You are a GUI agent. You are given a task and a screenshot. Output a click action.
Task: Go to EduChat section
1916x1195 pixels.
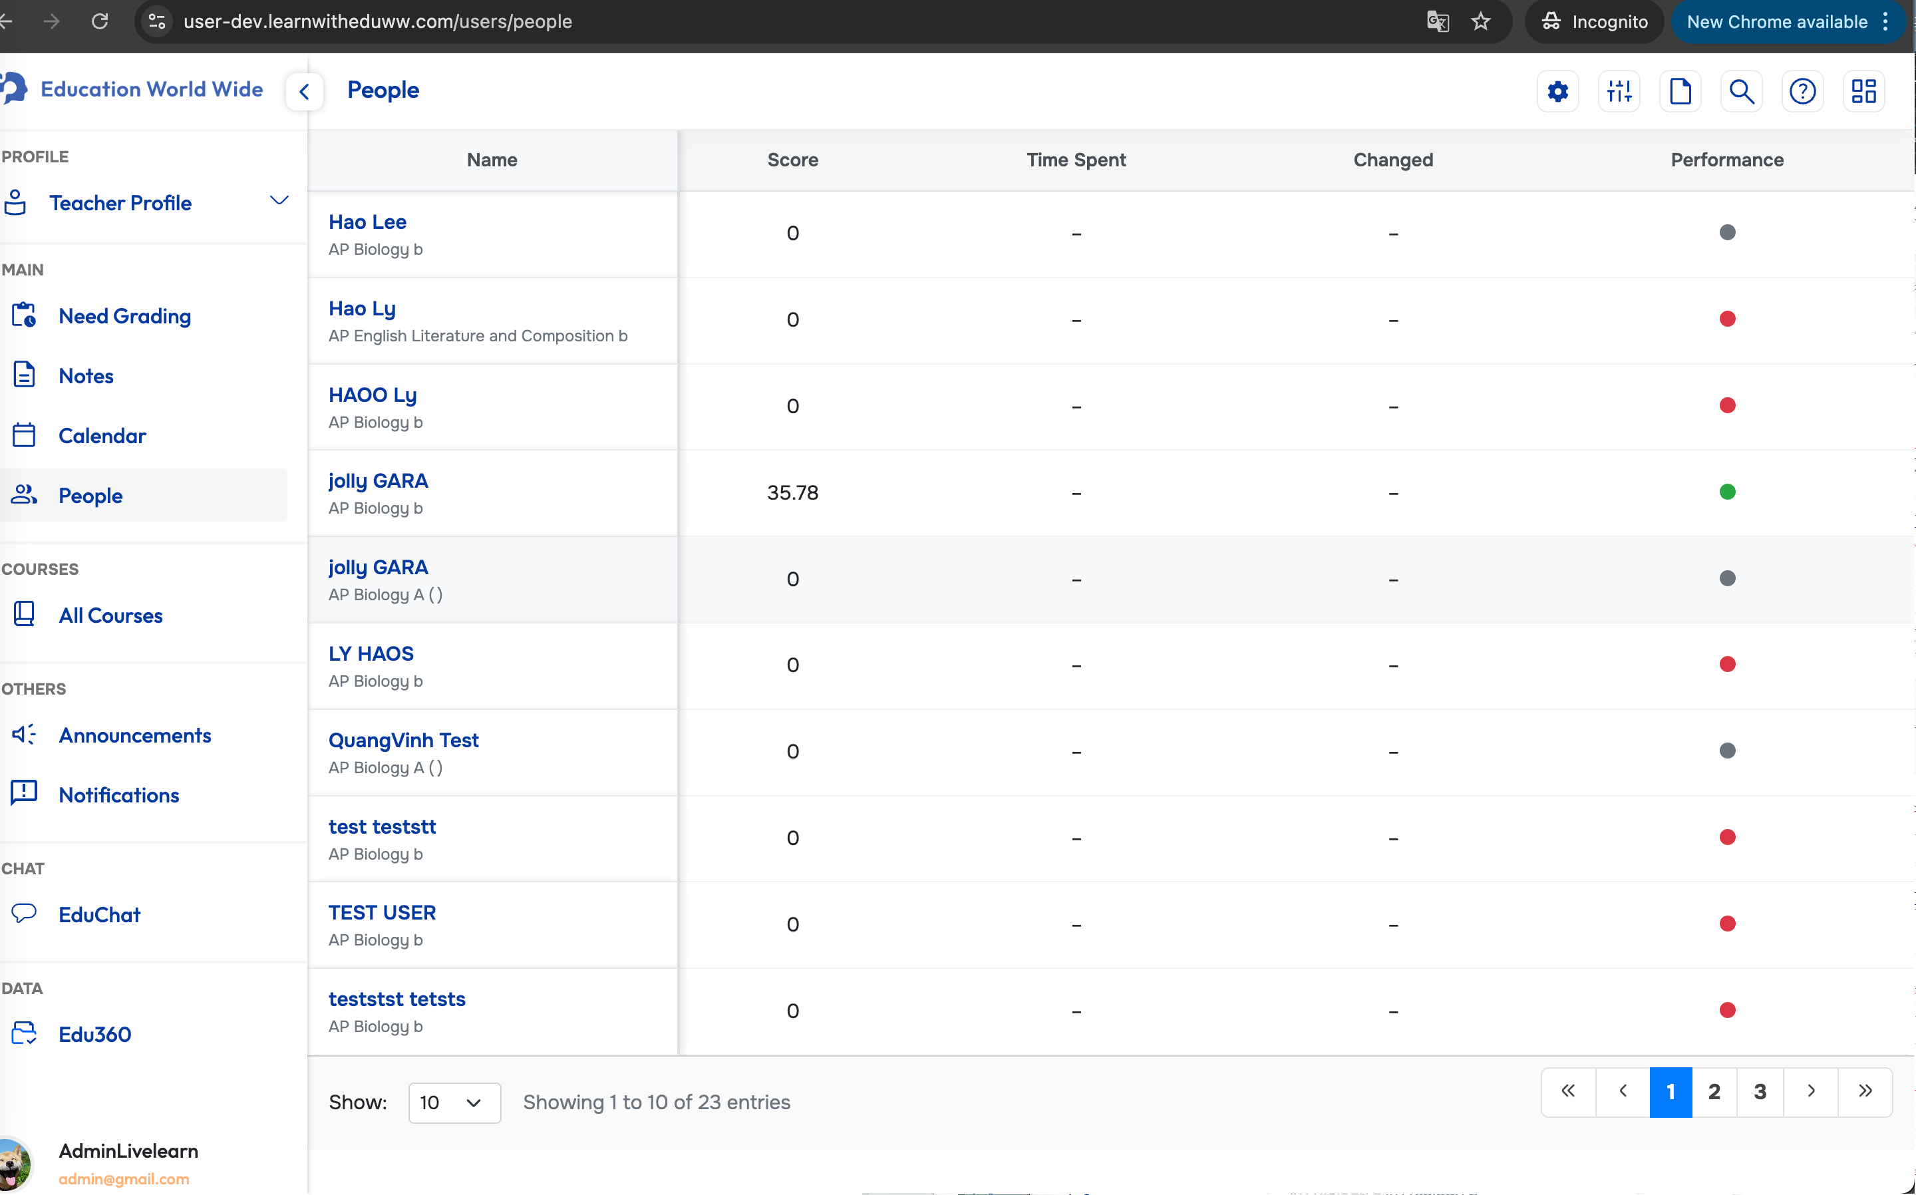click(98, 914)
